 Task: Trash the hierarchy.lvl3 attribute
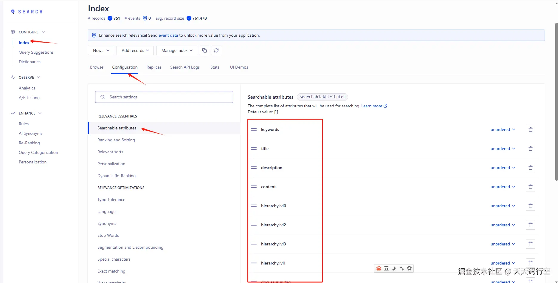tap(531, 244)
